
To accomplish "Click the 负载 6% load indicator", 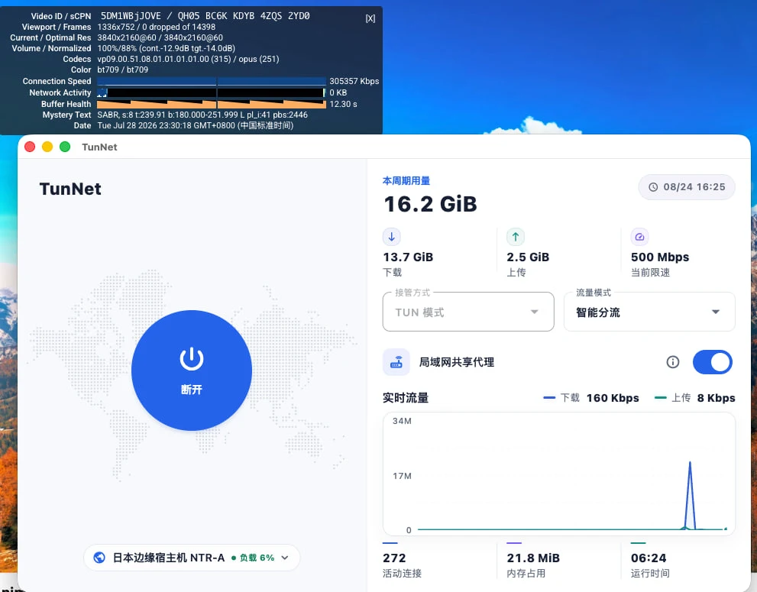I will click(253, 558).
